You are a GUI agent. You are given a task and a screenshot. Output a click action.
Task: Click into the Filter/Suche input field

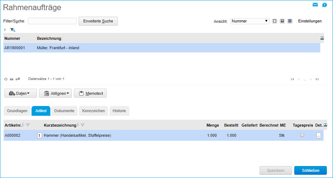(52, 21)
